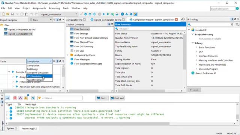Open Flow Settings in Table of Contents
Image resolution: width=240 pixels, height=135 pixels.
coord(81,33)
